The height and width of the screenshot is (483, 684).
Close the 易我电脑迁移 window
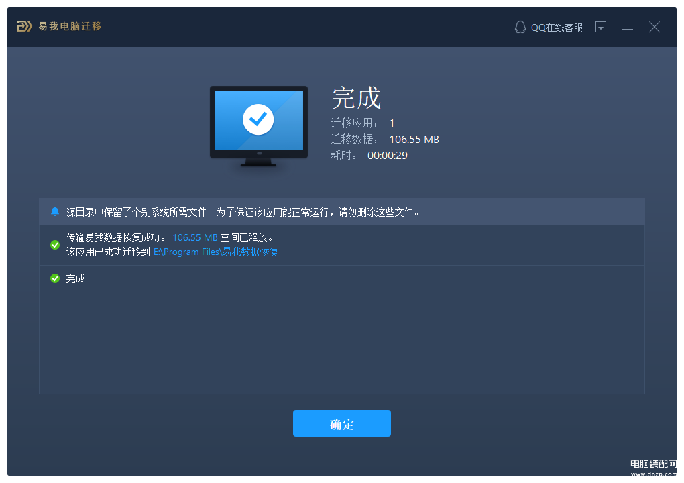(654, 27)
